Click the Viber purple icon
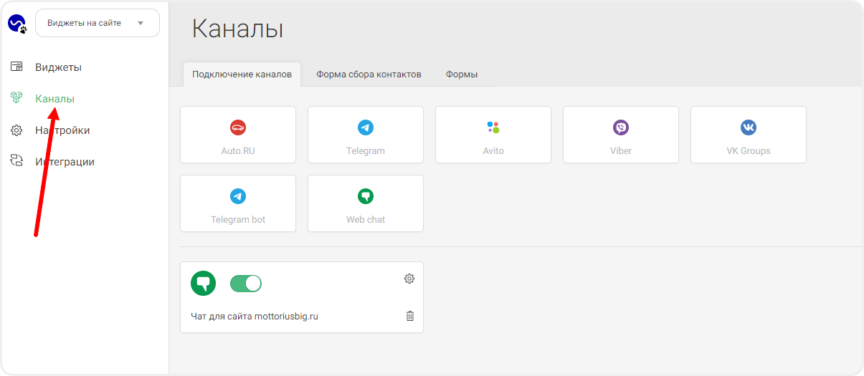Screen dimensions: 864x376 621,127
